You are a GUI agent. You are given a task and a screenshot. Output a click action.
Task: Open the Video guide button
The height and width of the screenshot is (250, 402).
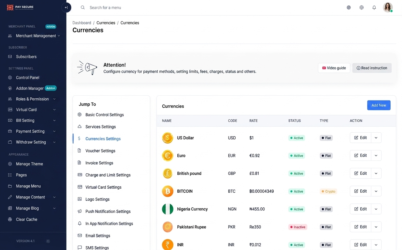point(334,68)
